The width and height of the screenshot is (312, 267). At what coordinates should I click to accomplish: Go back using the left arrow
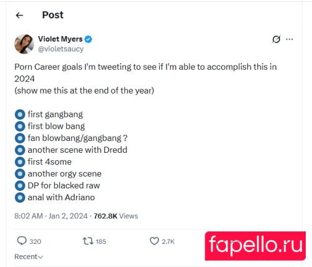tap(19, 15)
